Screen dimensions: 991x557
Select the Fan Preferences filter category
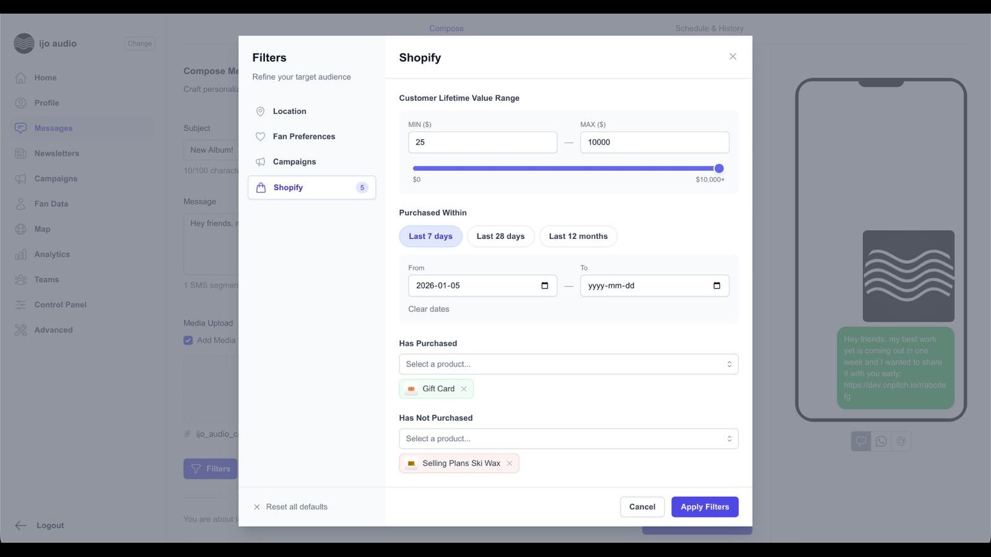(x=304, y=136)
